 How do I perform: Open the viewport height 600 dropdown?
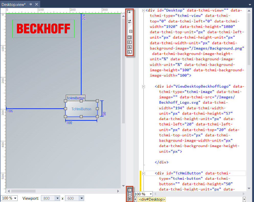(x=82, y=198)
